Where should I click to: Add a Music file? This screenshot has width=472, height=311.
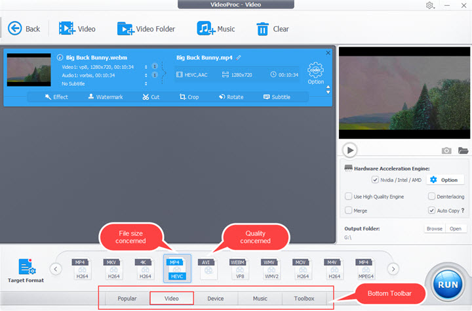pos(216,29)
